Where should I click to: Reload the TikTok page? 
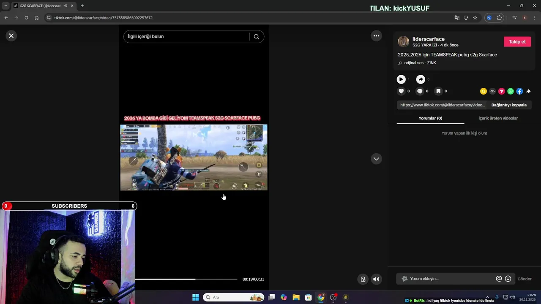[26, 18]
